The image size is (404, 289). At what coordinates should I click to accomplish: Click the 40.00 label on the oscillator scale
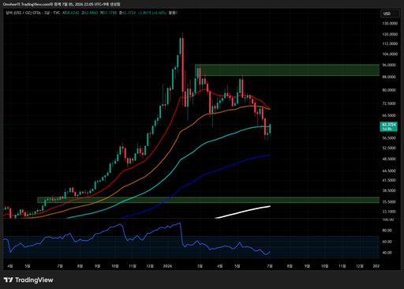[387, 253]
